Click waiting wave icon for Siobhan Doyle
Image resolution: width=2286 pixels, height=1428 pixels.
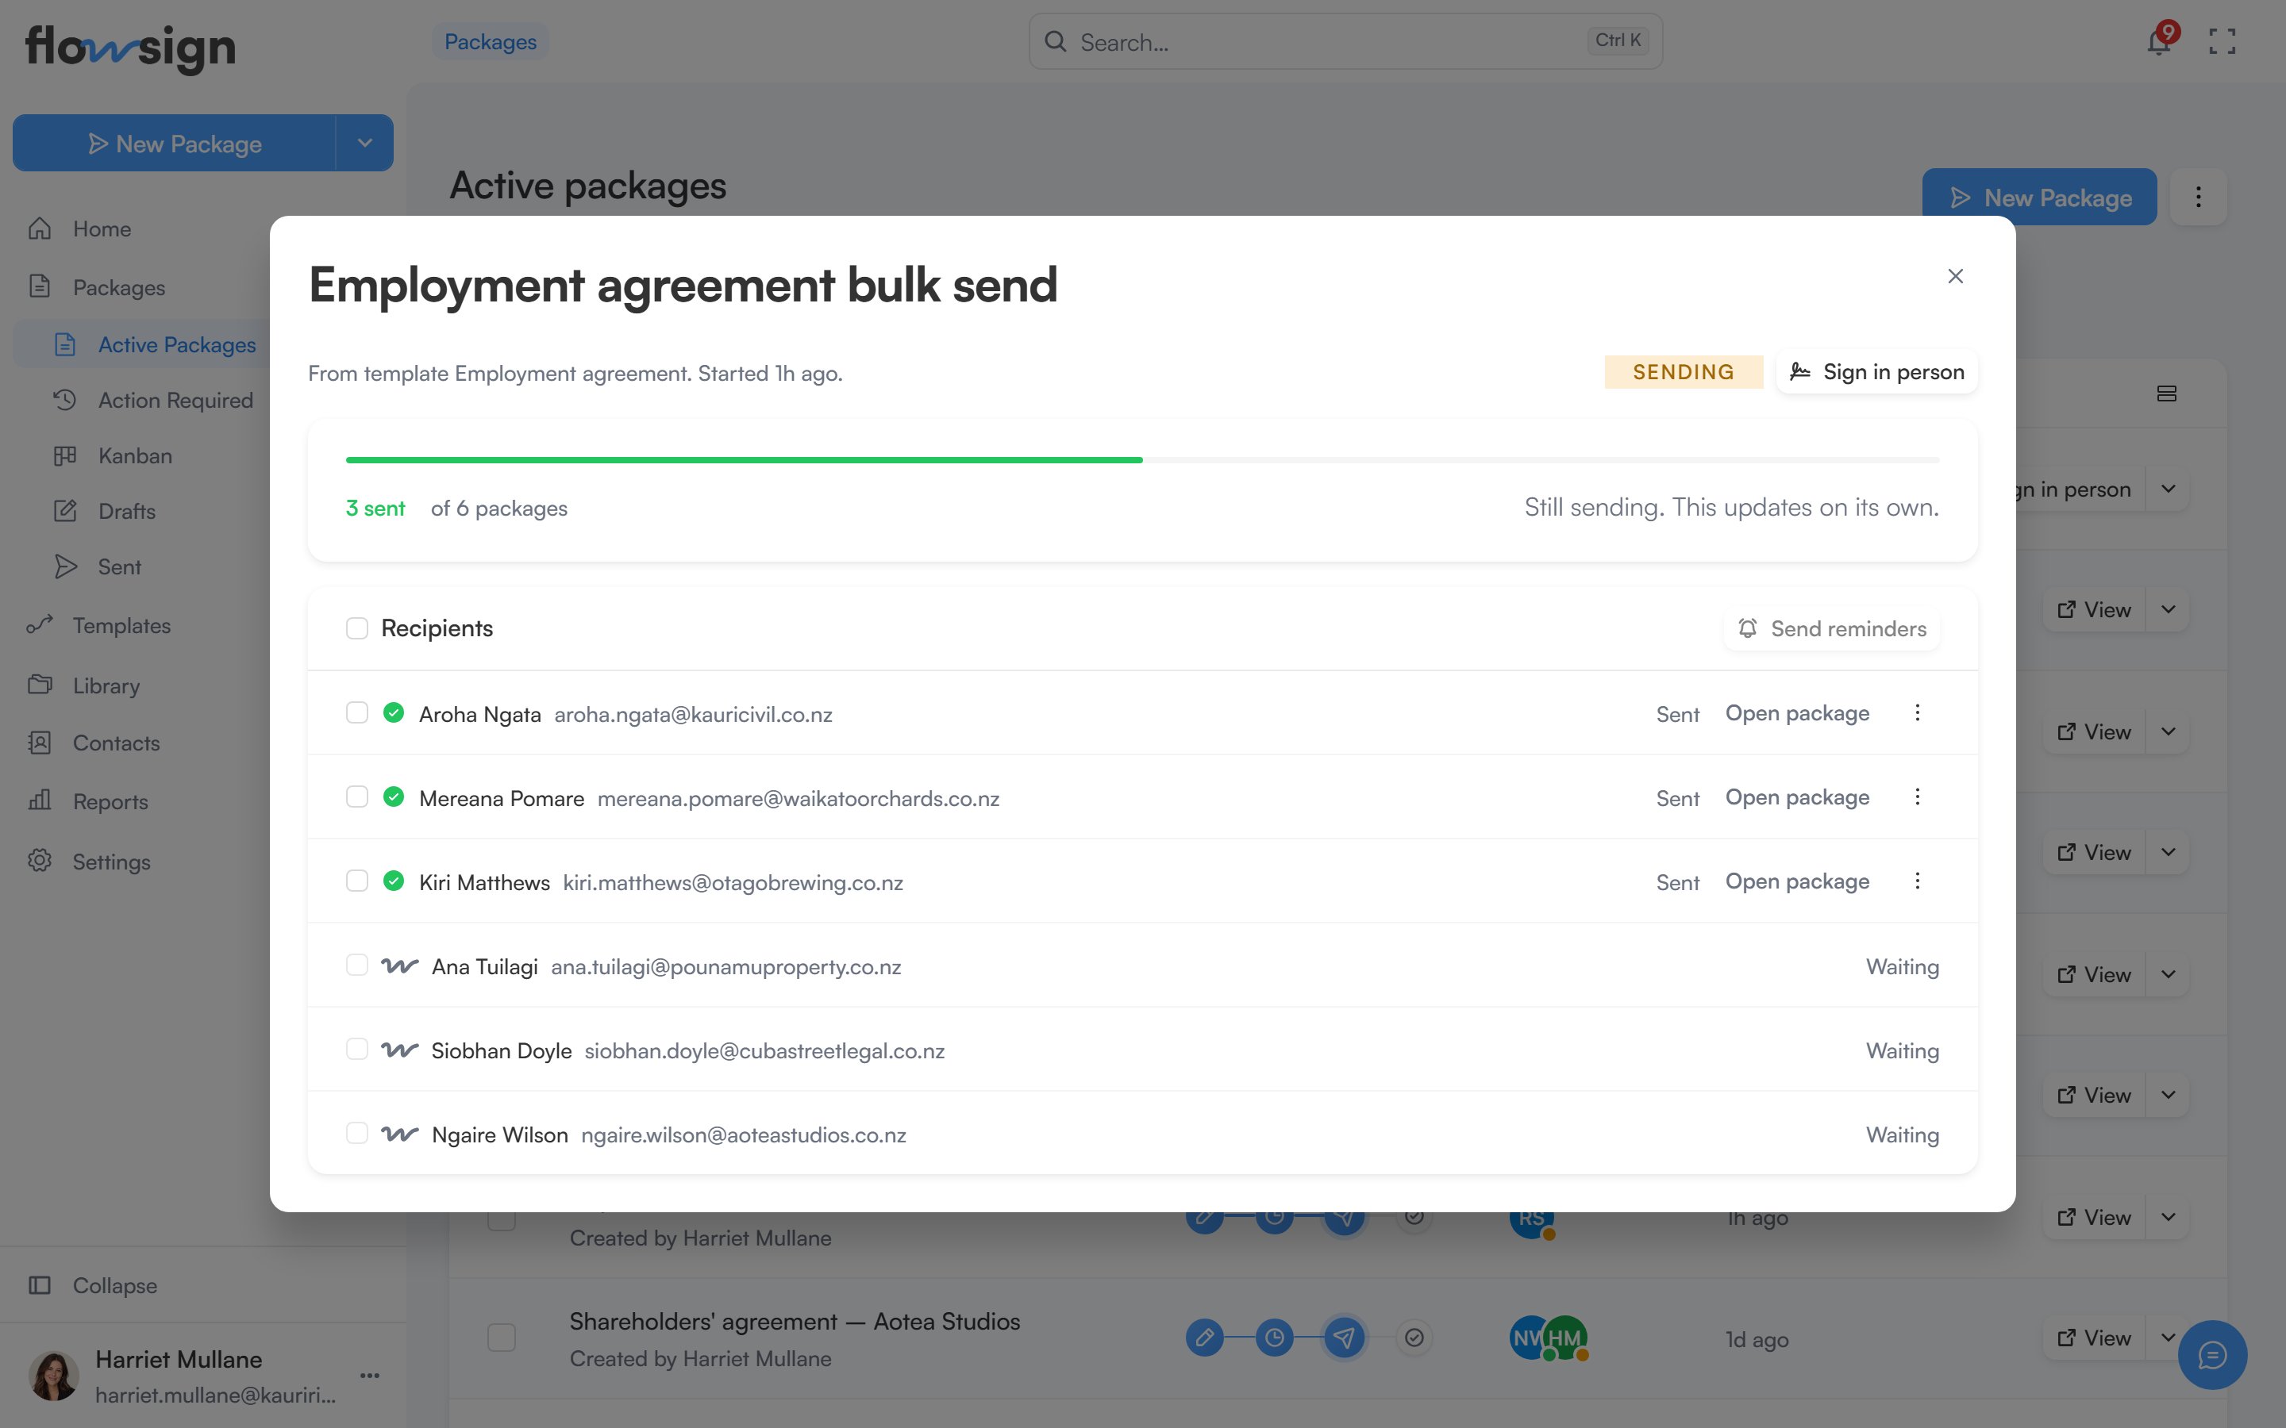tap(399, 1050)
